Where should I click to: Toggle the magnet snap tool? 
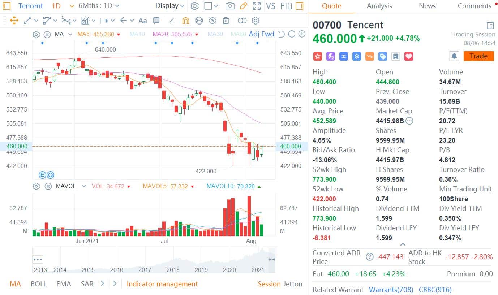(x=186, y=21)
